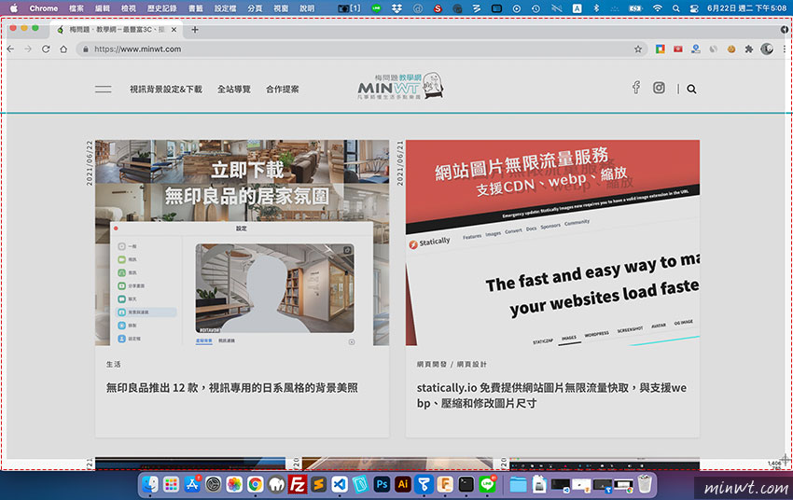
Task: Click Dropbox icon in the menu bar
Action: (397, 8)
